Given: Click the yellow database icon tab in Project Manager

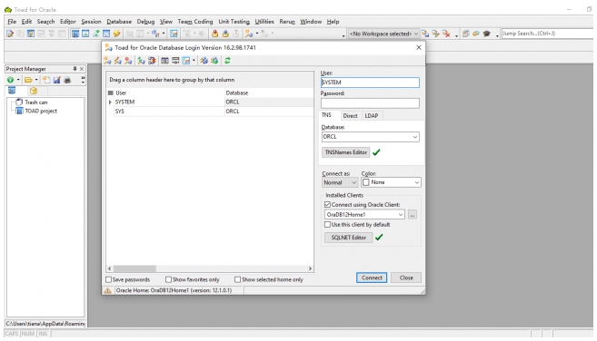Looking at the screenshot, I should [x=34, y=91].
